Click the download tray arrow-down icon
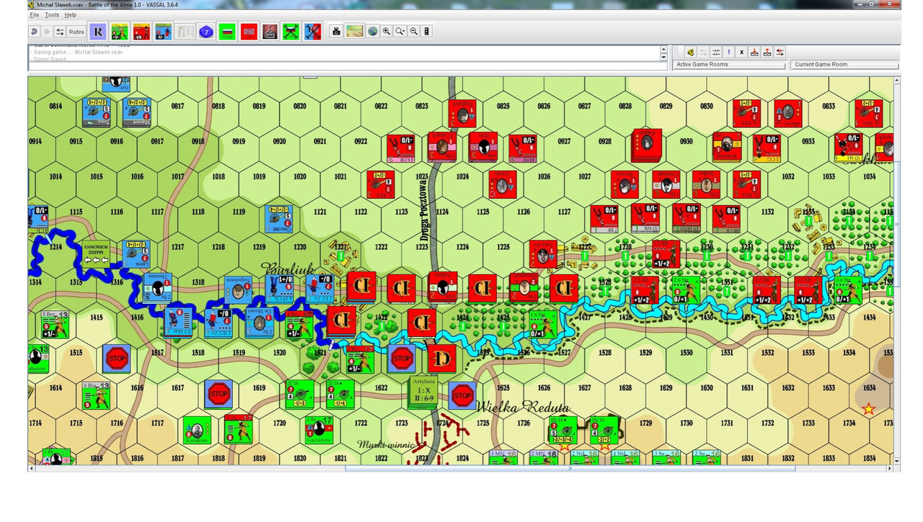The image size is (923, 522). tap(754, 52)
